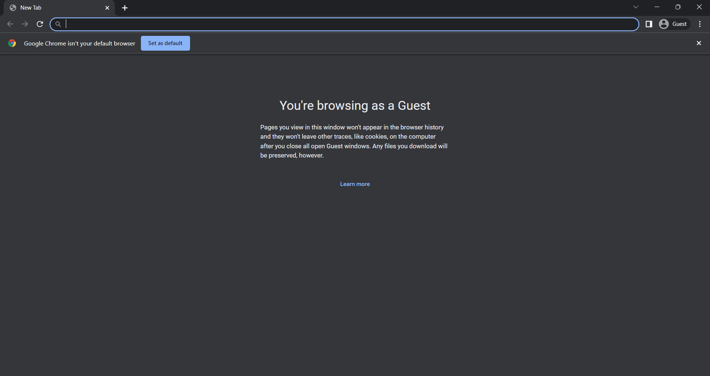The width and height of the screenshot is (710, 376).
Task: Reload the current page
Action: pos(40,24)
